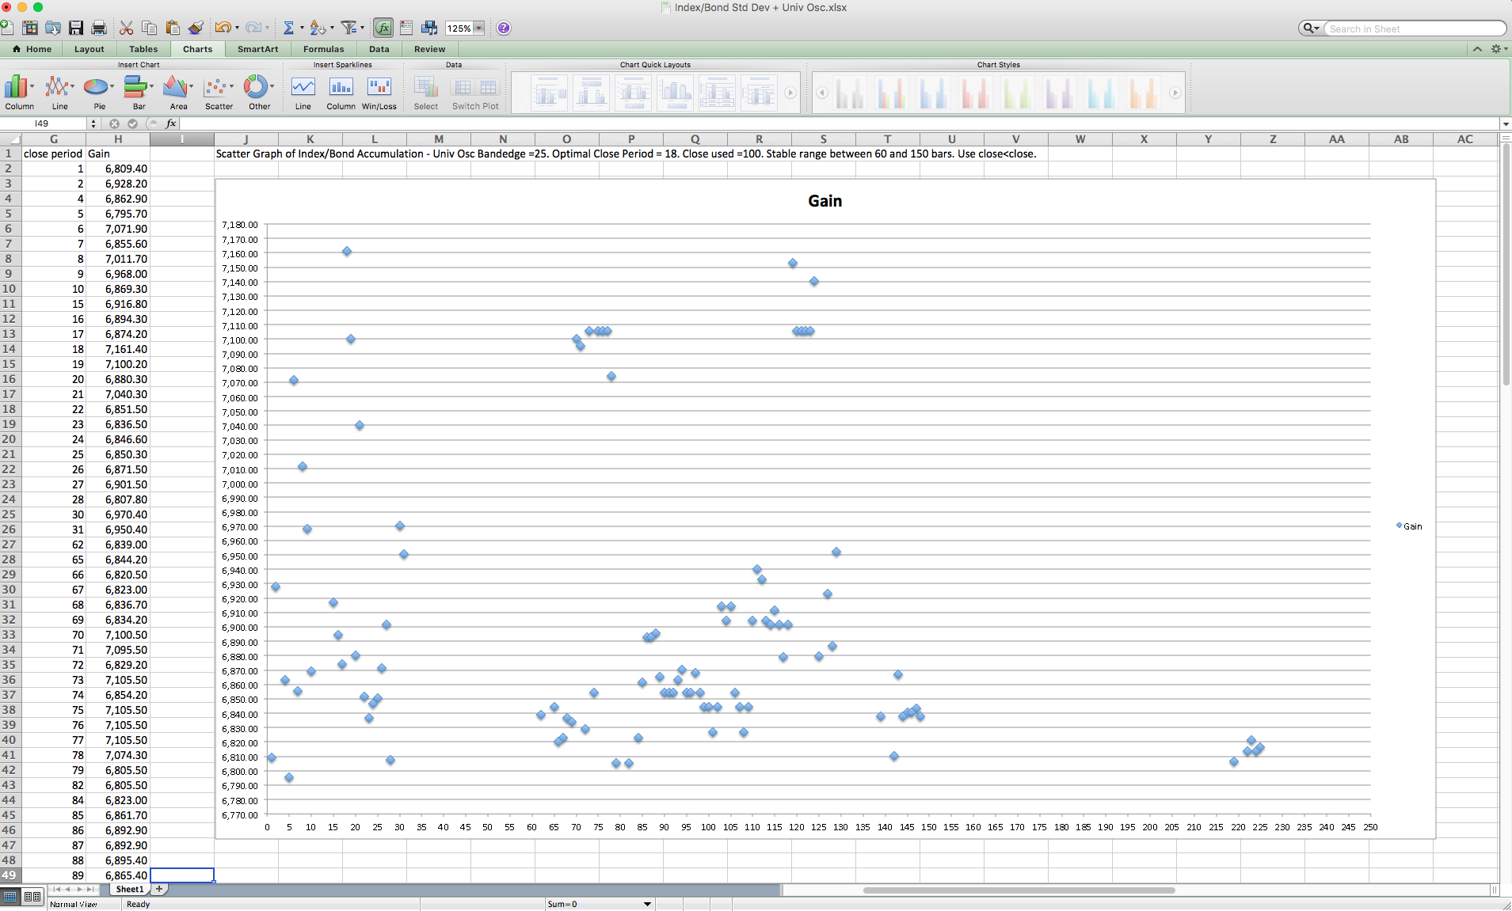Open the Home tab
The image size is (1512, 911).
point(32,49)
